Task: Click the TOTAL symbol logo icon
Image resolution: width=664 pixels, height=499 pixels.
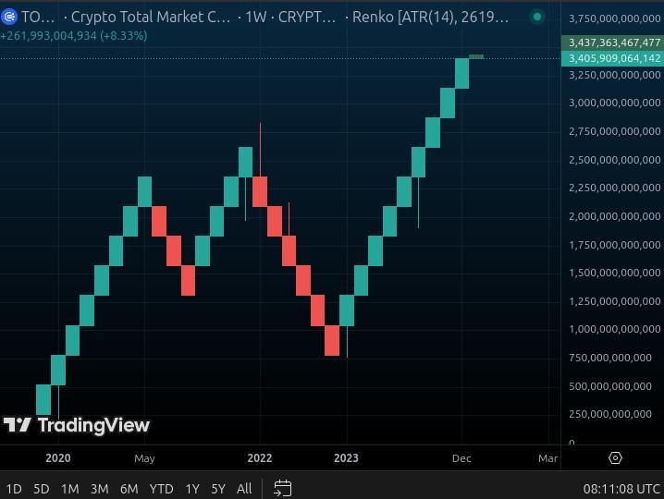Action: [x=8, y=17]
